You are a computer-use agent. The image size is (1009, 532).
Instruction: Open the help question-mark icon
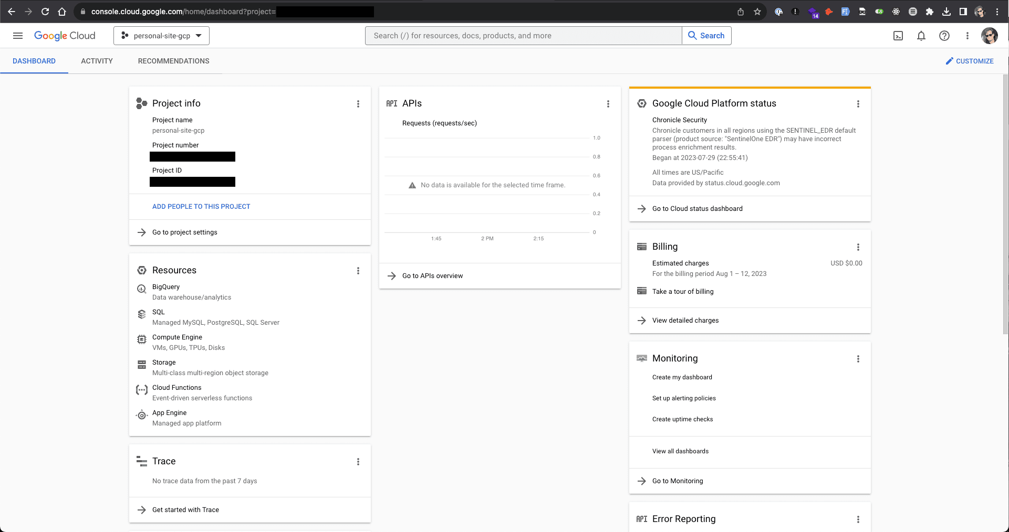[x=944, y=36]
